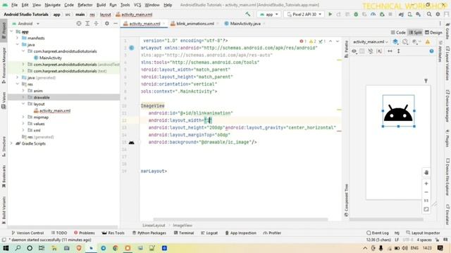This screenshot has height=253, width=451.
Task: Open the Refactor menu
Action: coord(85,5)
